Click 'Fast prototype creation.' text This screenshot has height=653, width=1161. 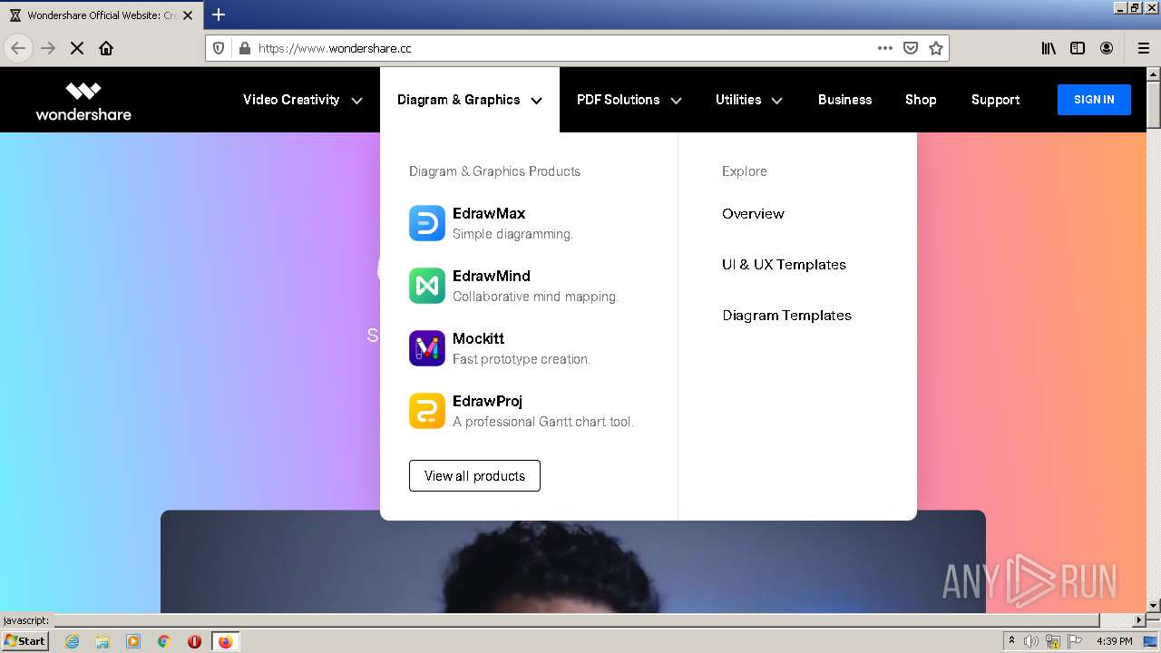(x=521, y=359)
